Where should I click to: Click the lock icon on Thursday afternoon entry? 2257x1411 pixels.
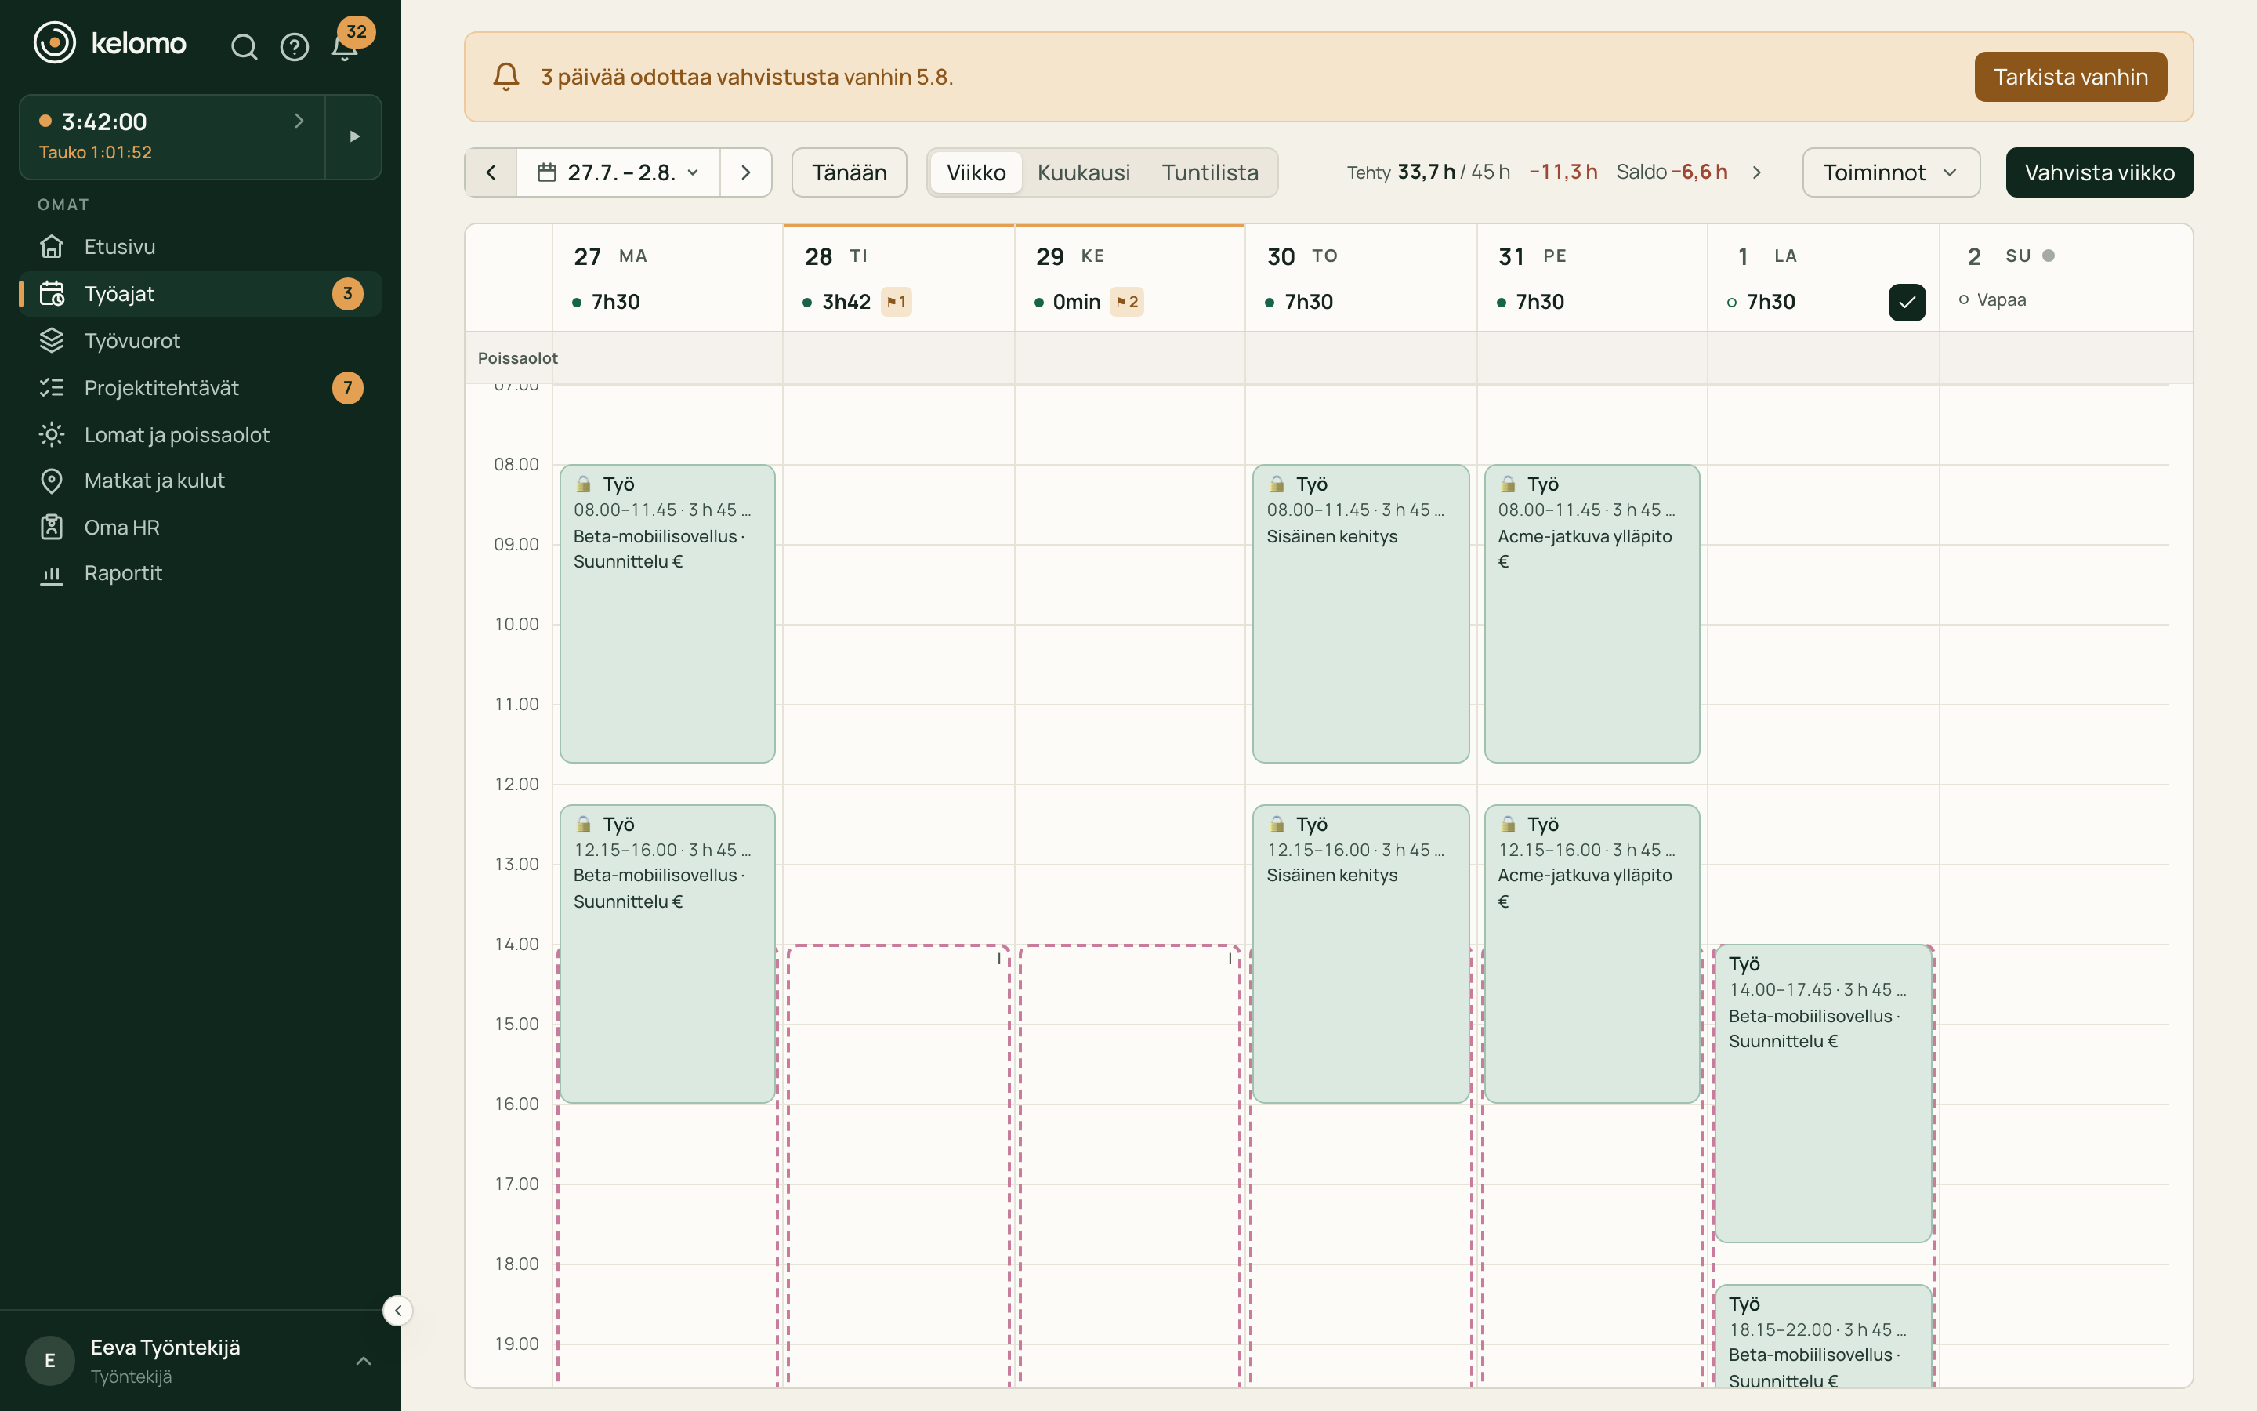[x=1277, y=824]
